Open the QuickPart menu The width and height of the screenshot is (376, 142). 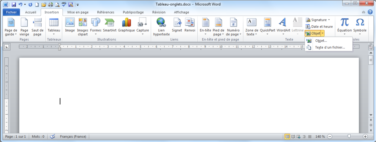(x=267, y=27)
